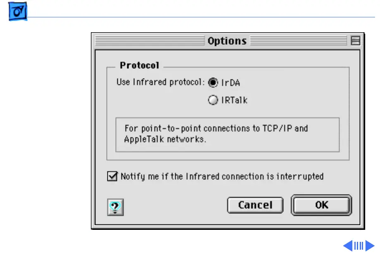Go to next page with right arrow
Screen dimensions: 380x253
click(370, 246)
